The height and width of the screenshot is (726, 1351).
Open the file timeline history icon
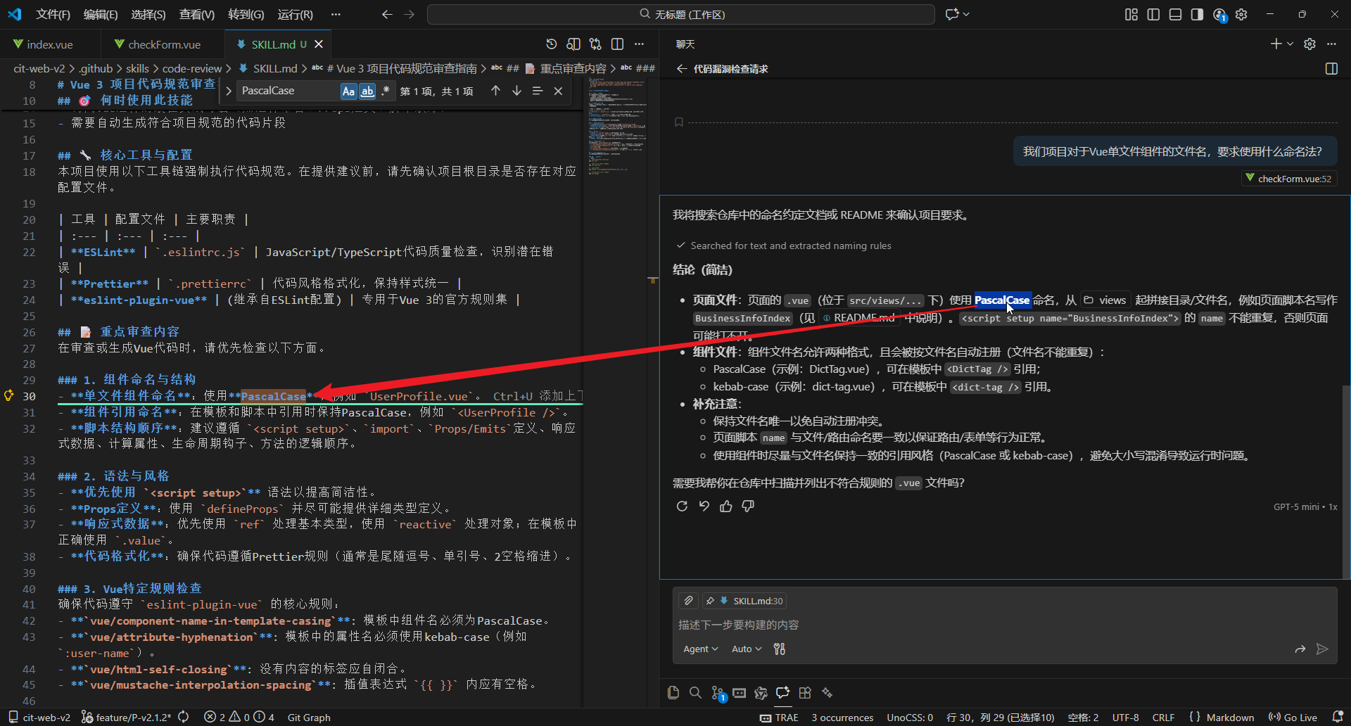tap(552, 44)
